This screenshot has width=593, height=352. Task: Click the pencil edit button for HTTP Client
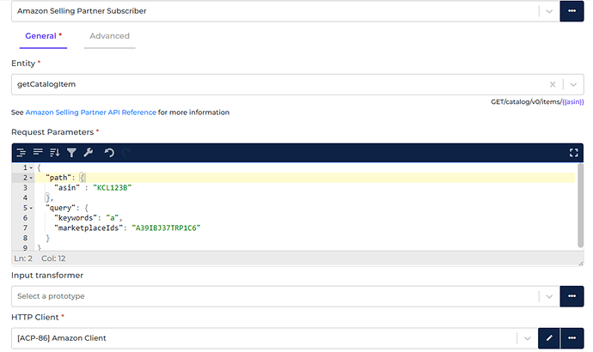point(549,338)
